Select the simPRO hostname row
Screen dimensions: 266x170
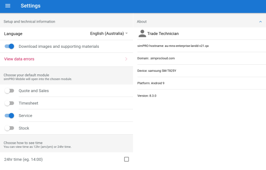point(202,46)
